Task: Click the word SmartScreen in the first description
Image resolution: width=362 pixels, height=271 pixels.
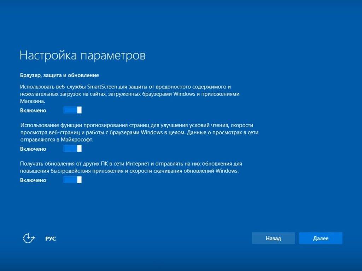Action: coord(111,87)
